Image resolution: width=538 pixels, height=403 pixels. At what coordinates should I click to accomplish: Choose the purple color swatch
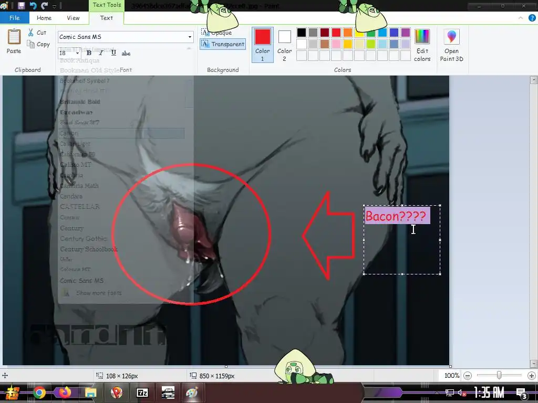point(406,33)
